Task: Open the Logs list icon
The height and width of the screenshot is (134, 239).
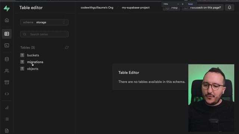Action: point(7,119)
